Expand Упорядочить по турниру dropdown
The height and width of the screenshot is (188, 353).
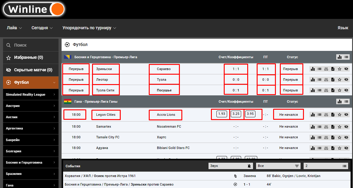89,28
